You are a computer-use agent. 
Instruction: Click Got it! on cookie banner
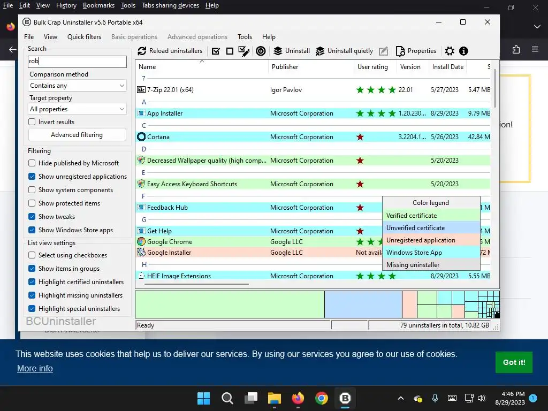514,362
